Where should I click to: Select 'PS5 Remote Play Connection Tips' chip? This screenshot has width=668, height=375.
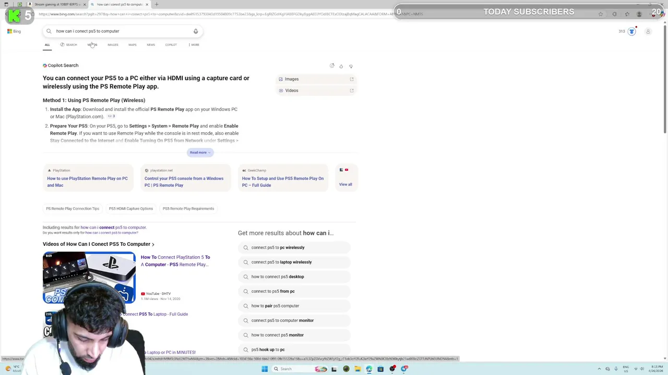[x=73, y=209]
